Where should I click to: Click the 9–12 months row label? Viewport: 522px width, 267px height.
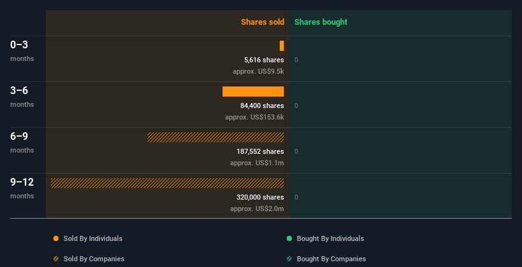pos(22,182)
